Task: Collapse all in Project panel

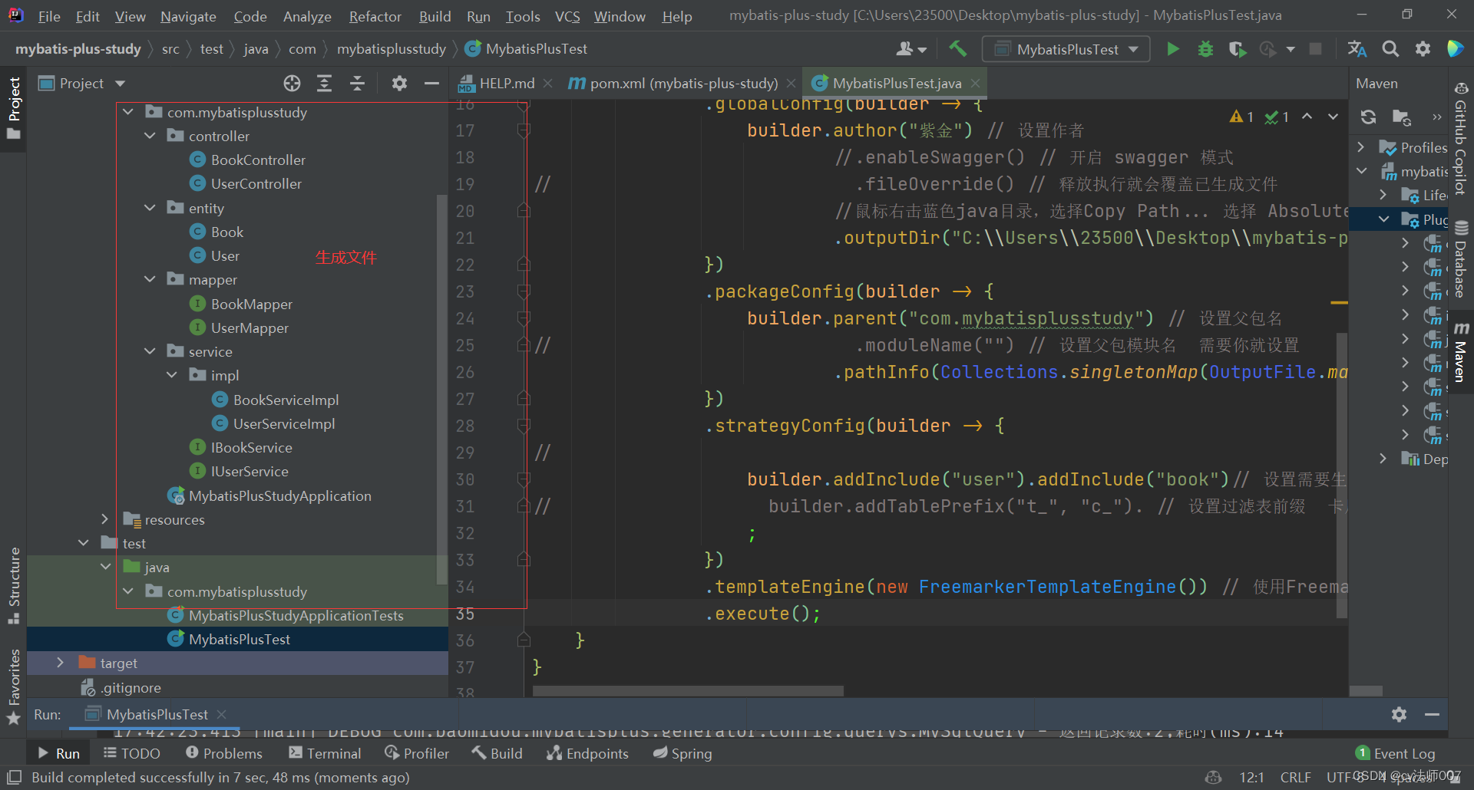Action: pos(357,83)
